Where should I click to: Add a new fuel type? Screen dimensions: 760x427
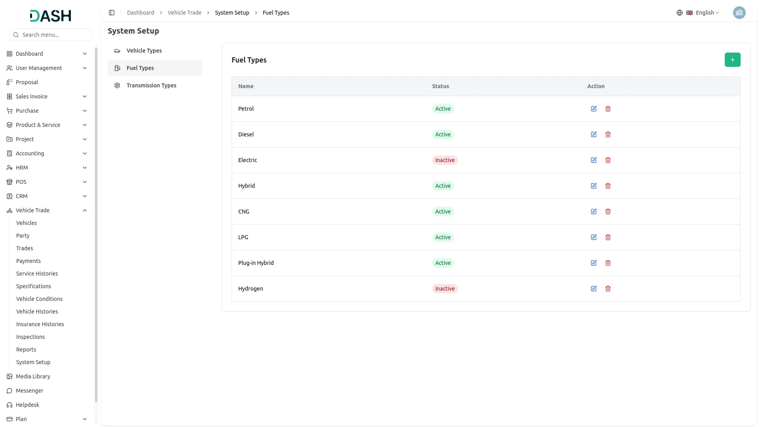732,60
